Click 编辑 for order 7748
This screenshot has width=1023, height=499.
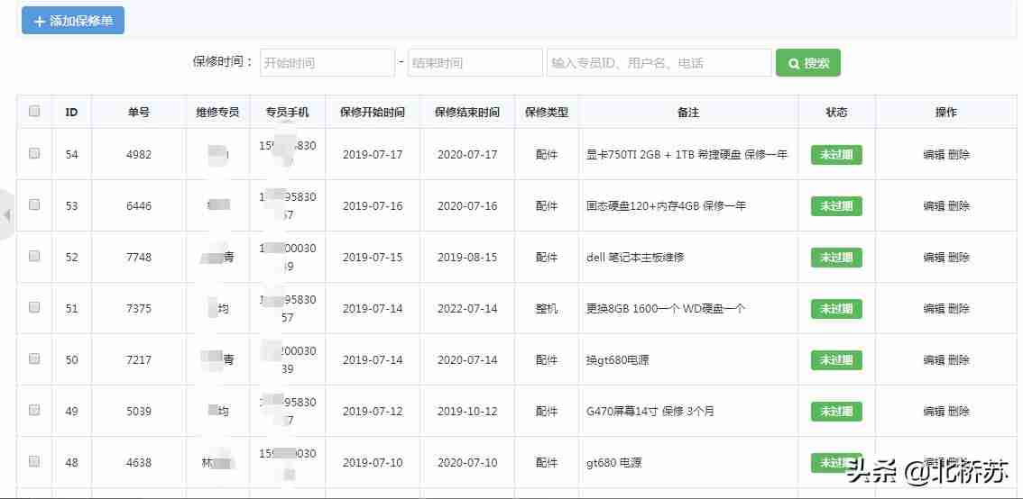coord(935,258)
